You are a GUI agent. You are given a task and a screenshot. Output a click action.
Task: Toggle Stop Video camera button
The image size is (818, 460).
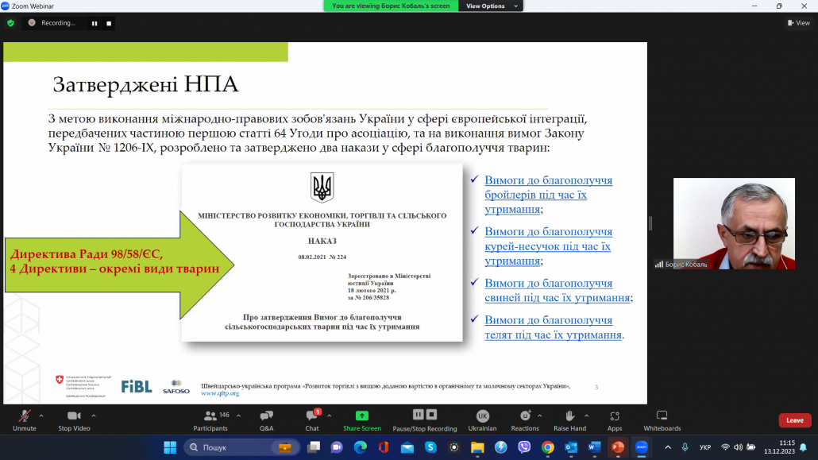point(75,416)
